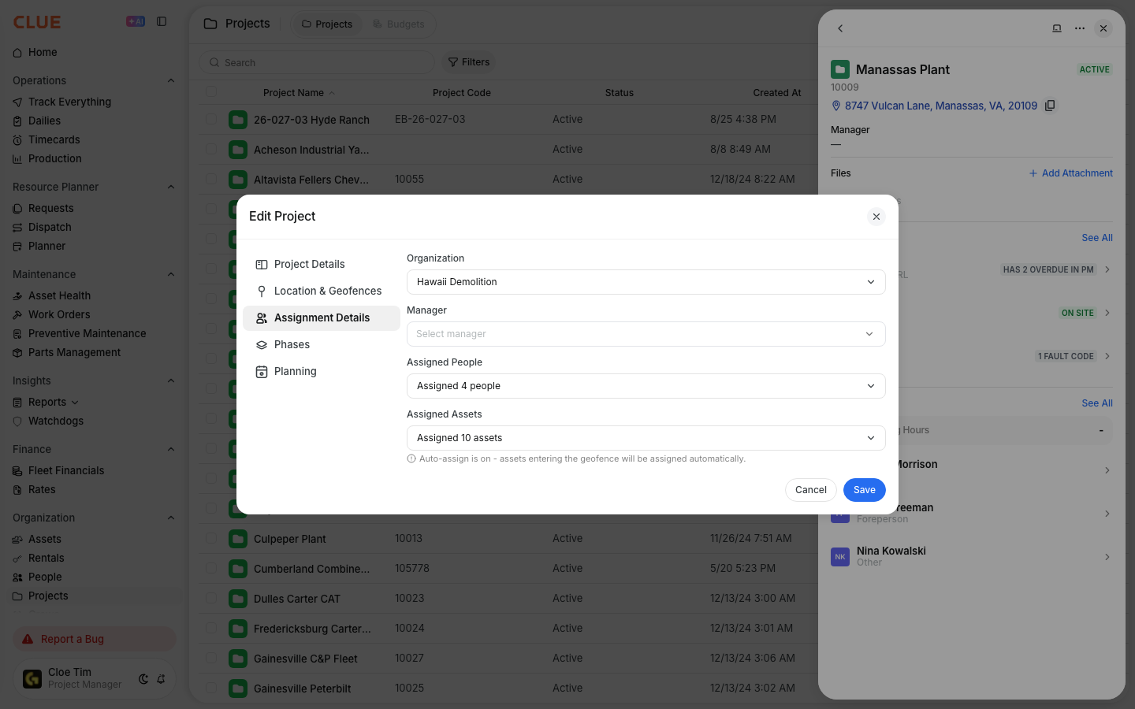Collapse the Insights section
The image size is (1135, 709).
click(x=171, y=380)
